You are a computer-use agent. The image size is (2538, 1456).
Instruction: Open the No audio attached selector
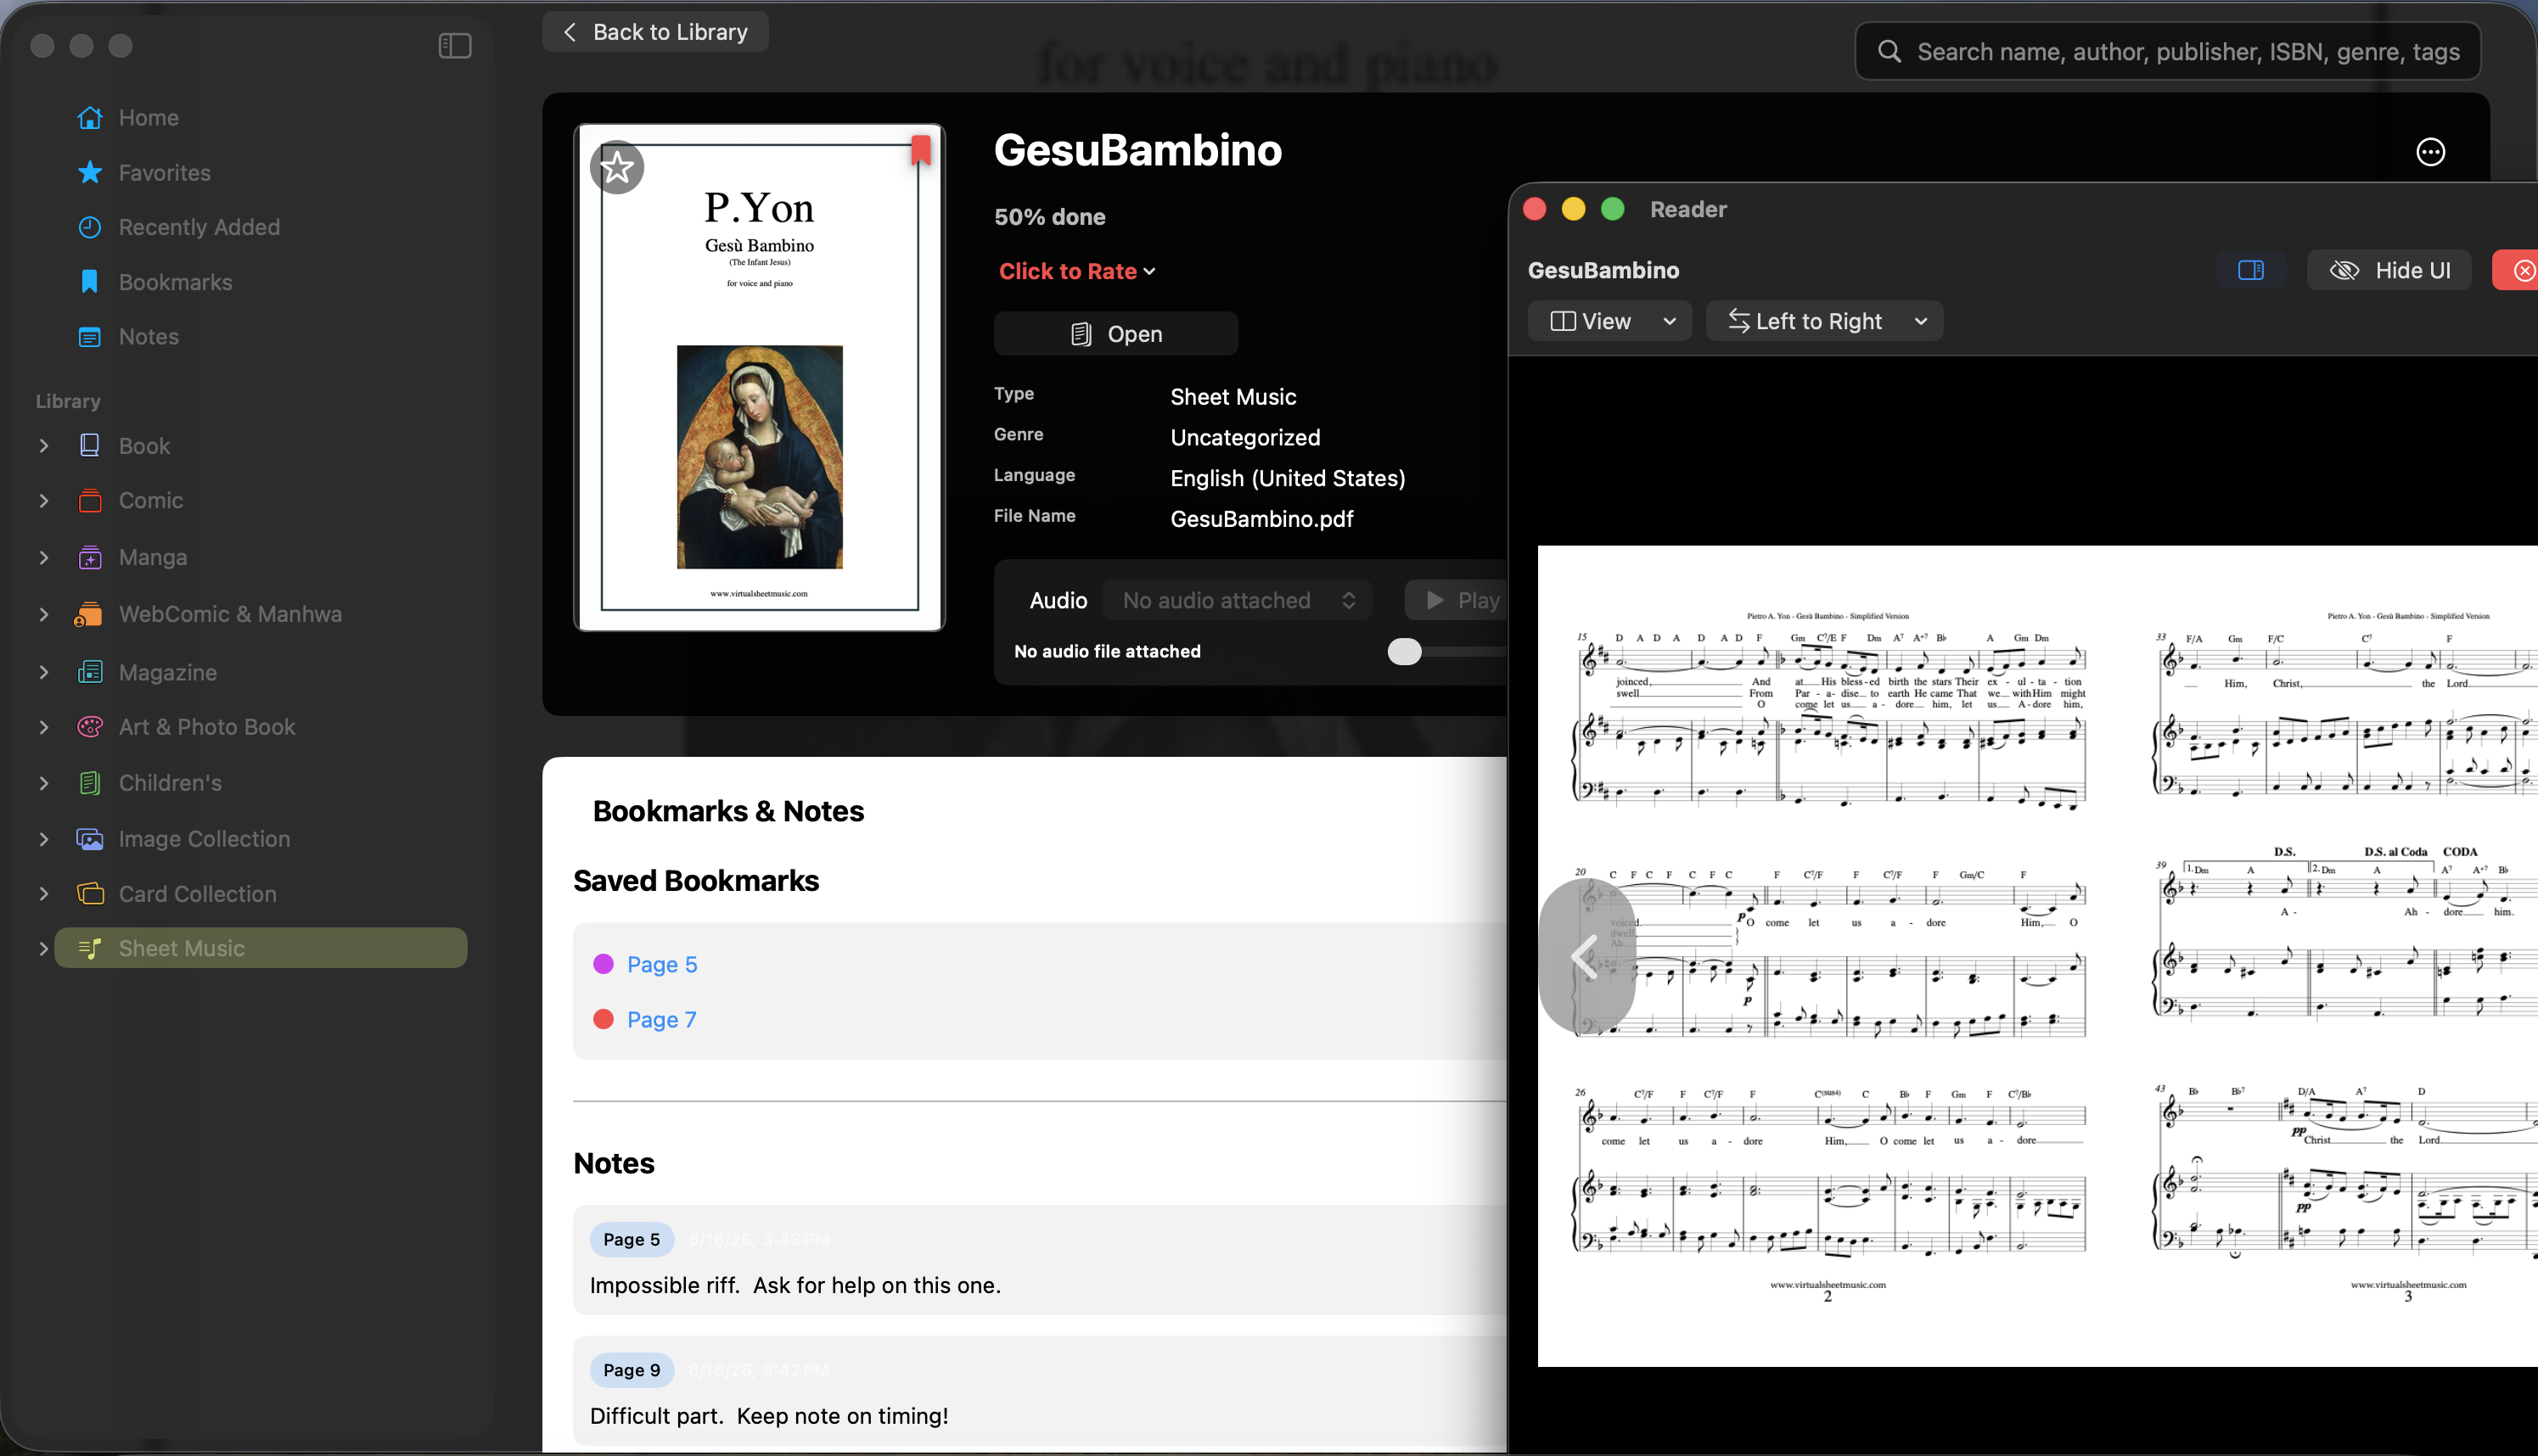click(1238, 600)
